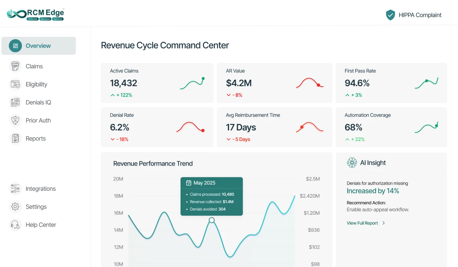Select Prior Auth in sidebar

[x=38, y=121]
